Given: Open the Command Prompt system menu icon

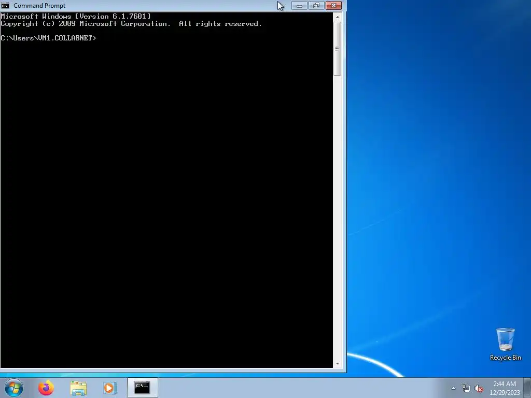Looking at the screenshot, I should click(x=5, y=5).
